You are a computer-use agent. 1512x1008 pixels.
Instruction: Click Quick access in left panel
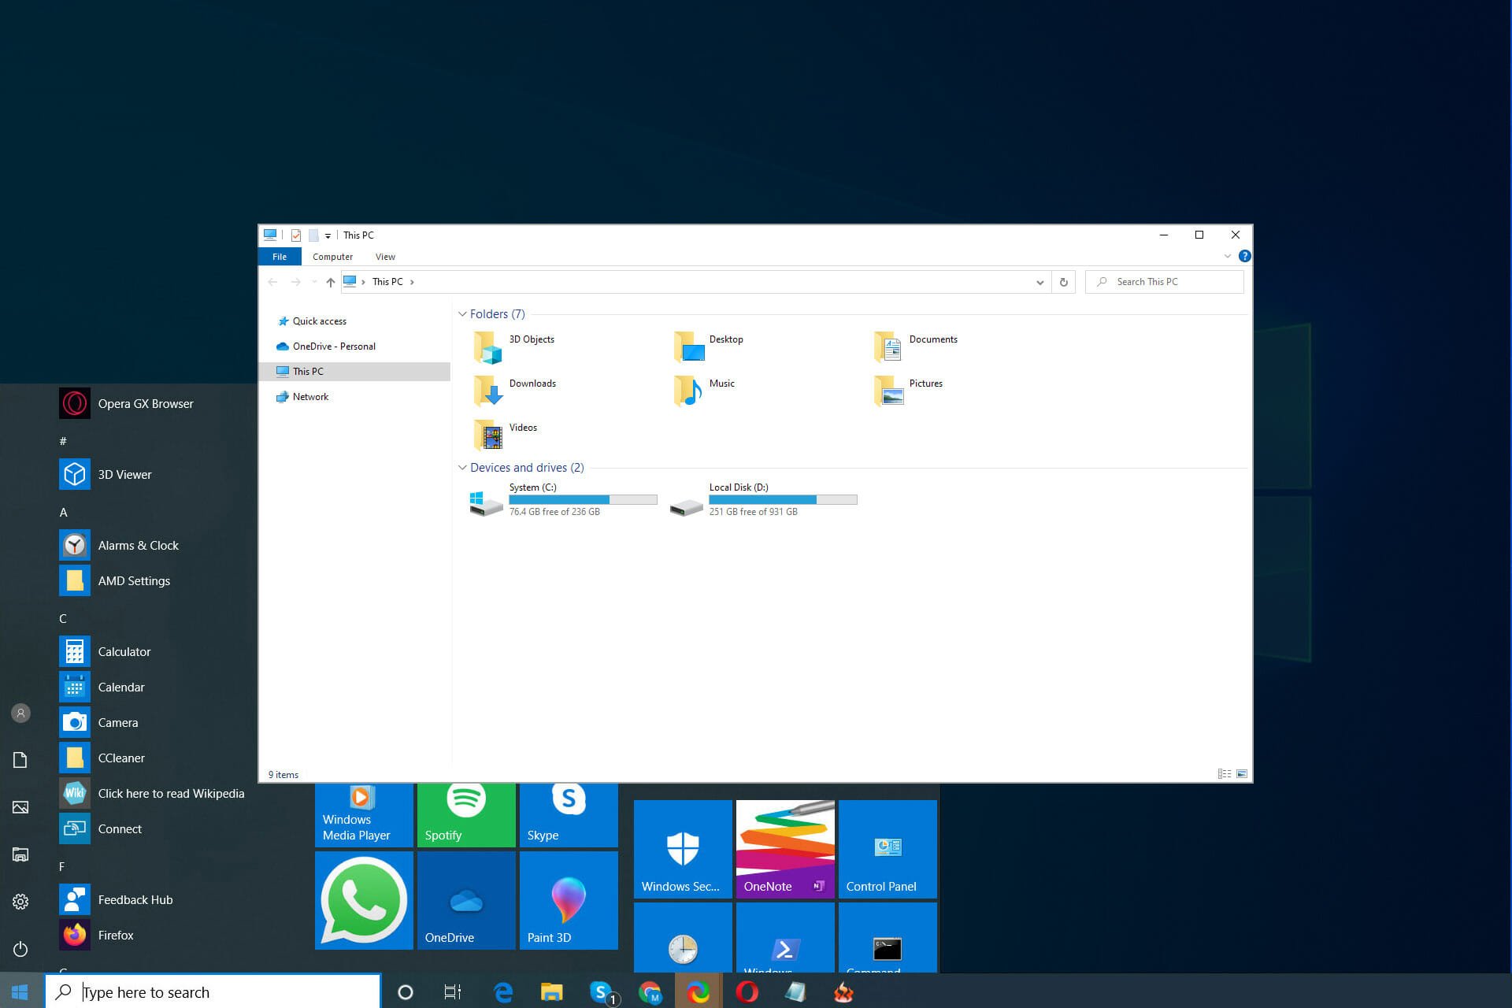coord(318,321)
